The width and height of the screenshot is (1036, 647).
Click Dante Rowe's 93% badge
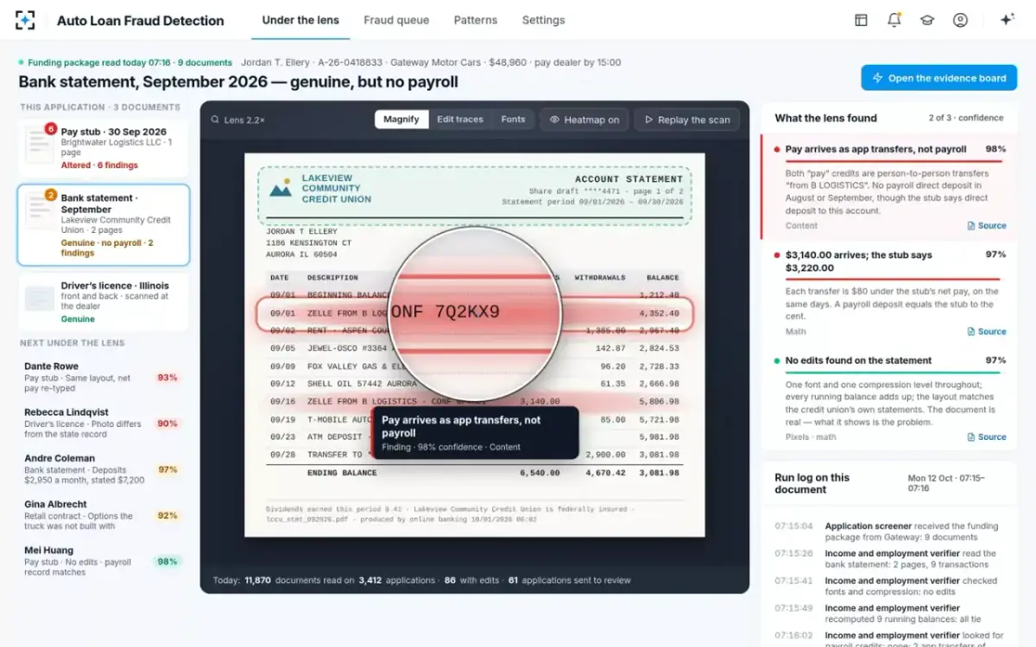pyautogui.click(x=167, y=377)
